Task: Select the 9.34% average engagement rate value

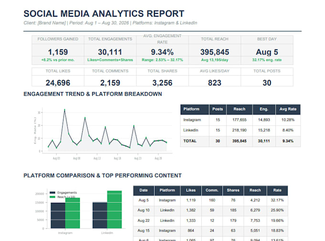Action: (x=162, y=52)
